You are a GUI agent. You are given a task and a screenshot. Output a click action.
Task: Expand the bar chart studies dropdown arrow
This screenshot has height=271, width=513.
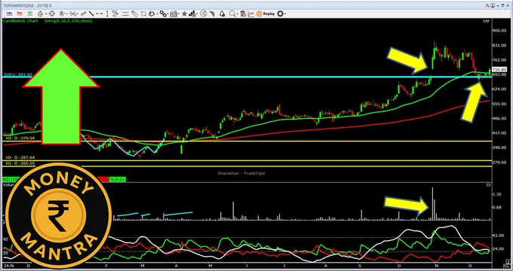197,14
